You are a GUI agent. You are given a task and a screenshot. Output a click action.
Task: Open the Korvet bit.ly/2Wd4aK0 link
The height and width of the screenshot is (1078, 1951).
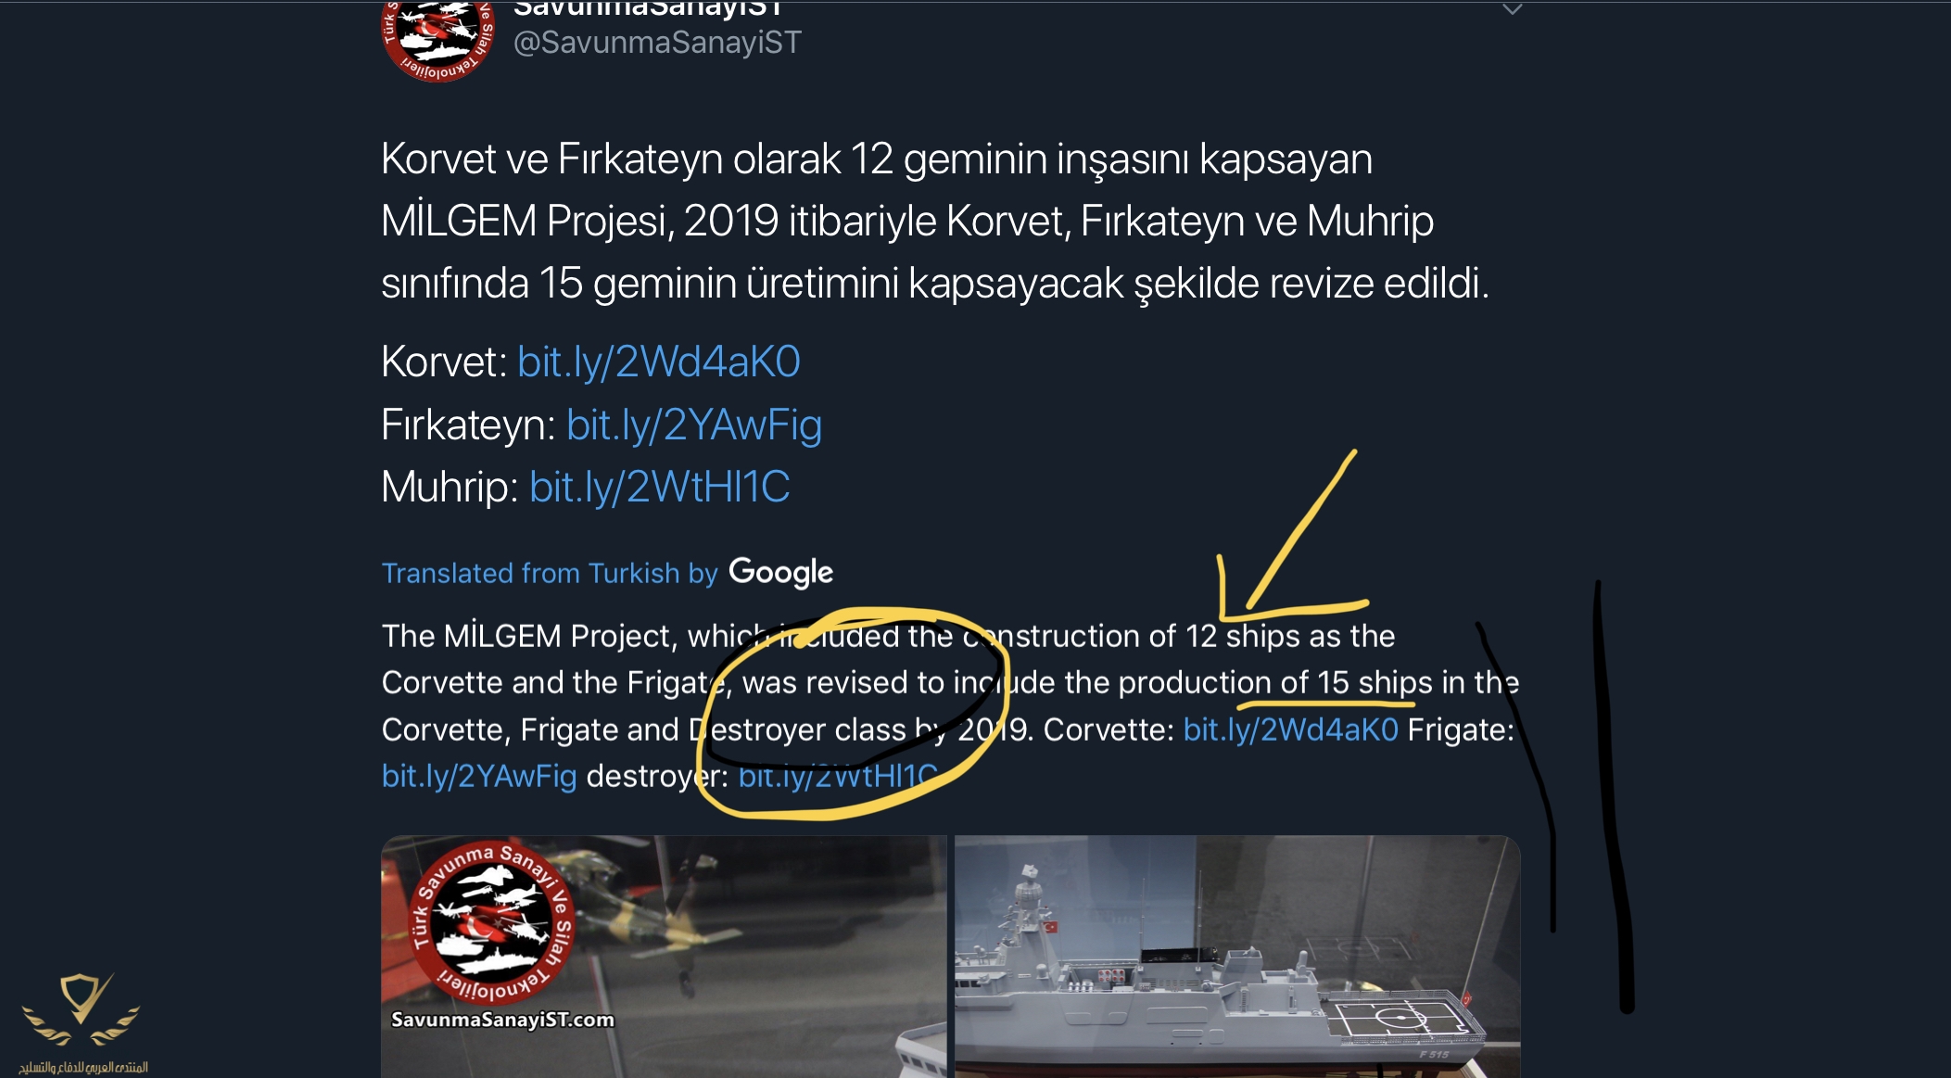(x=658, y=361)
